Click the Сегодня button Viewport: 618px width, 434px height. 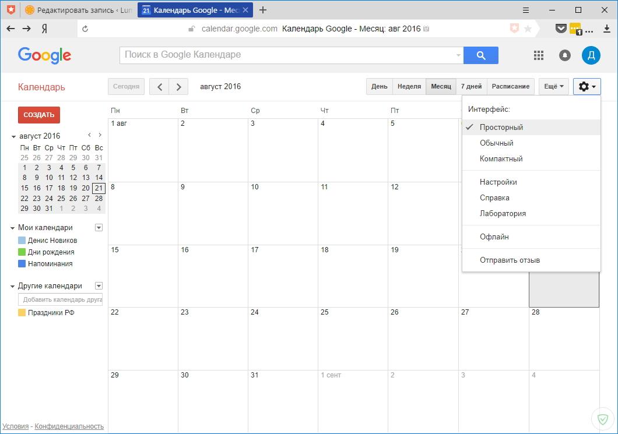point(126,87)
